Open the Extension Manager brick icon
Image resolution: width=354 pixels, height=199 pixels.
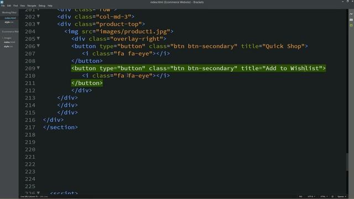351,20
